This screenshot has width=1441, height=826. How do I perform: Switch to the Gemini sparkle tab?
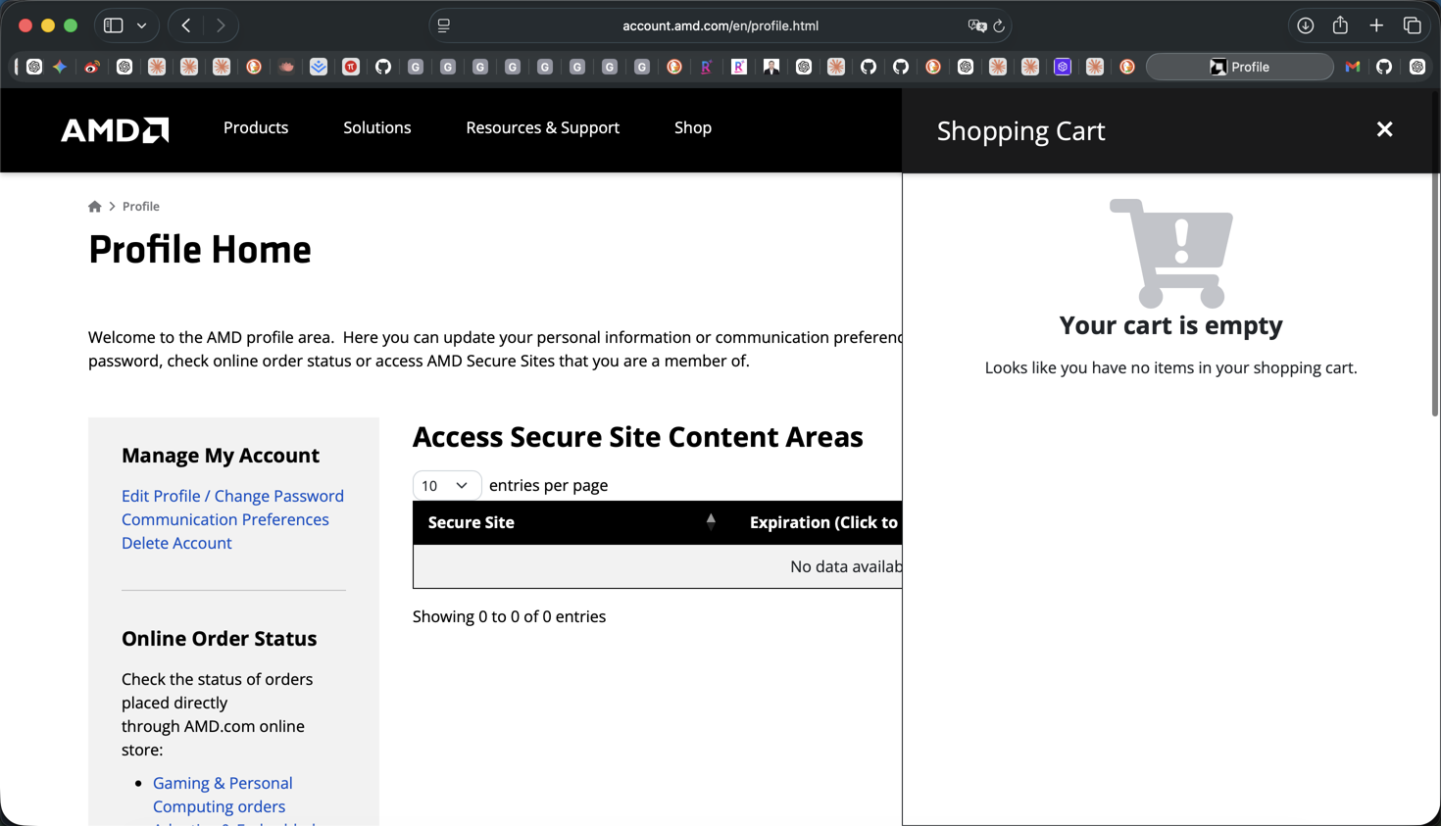[x=60, y=67]
